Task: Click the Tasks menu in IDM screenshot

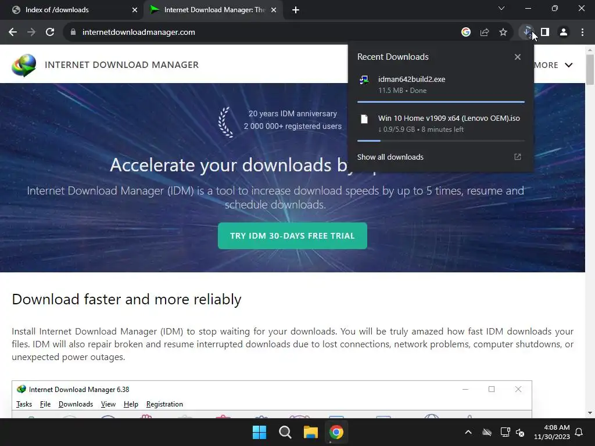Action: 24,404
